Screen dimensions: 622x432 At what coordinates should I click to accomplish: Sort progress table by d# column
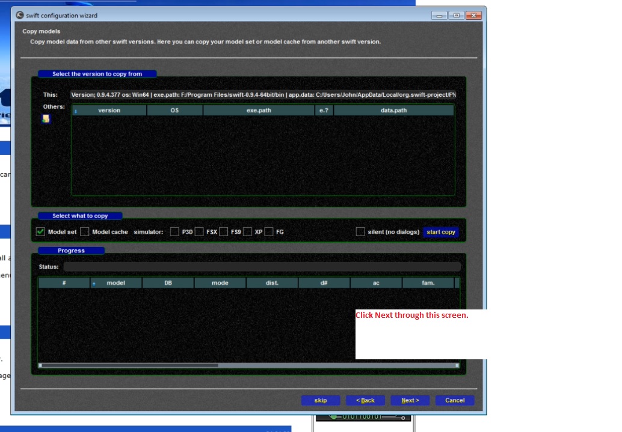[x=324, y=283]
